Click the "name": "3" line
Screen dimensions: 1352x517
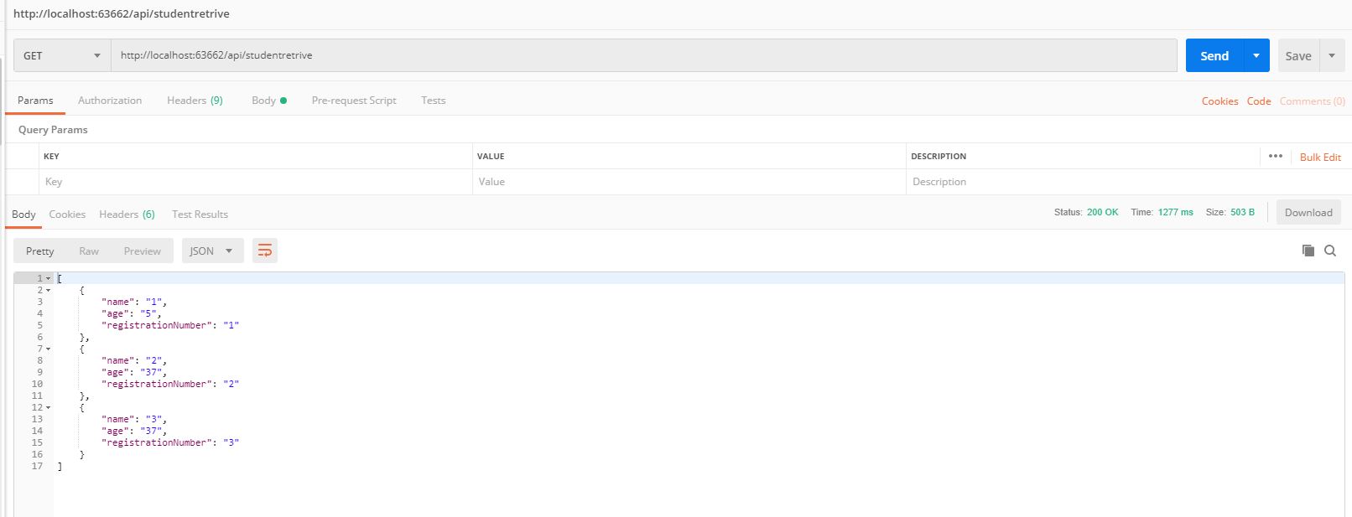point(134,419)
